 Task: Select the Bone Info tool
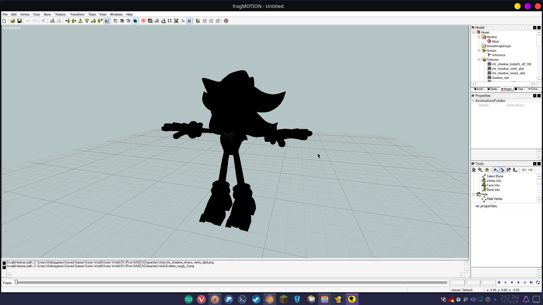(494, 190)
